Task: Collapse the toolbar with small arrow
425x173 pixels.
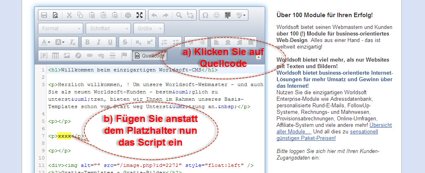Action: click(259, 57)
